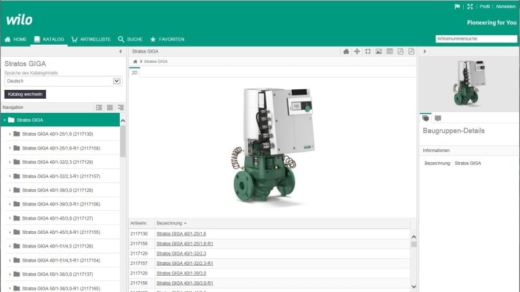Image resolution: width=520 pixels, height=292 pixels.
Task: Click table scrollbar up arrow
Action: (414, 237)
